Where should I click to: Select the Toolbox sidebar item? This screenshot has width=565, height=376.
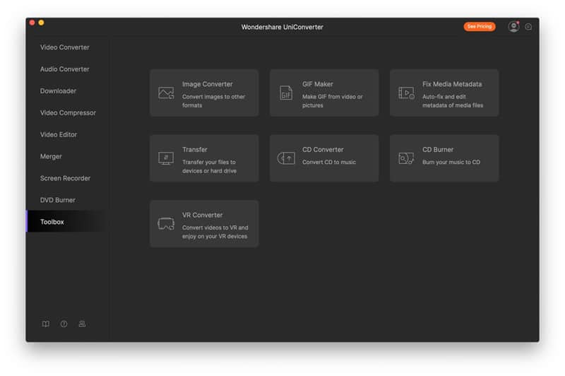68,222
